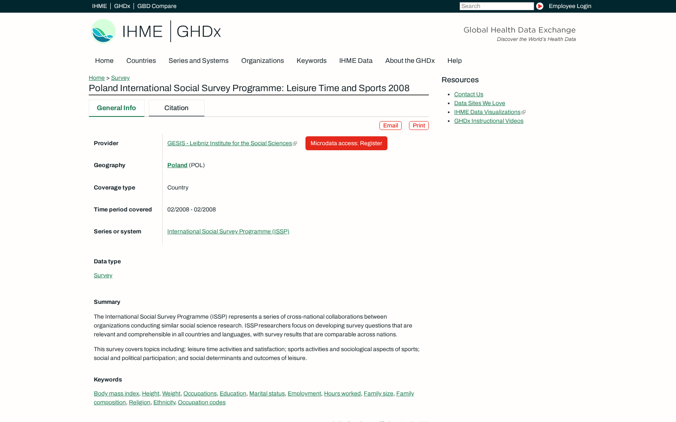Viewport: 676px width, 422px height.
Task: Open IHME Data Visualizations link
Action: [487, 112]
